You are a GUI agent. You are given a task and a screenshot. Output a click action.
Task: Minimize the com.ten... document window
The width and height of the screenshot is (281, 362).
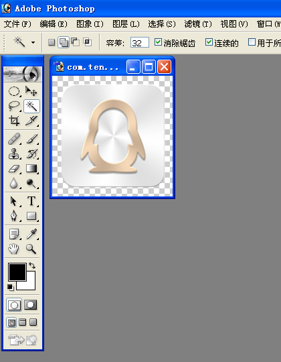coord(133,67)
